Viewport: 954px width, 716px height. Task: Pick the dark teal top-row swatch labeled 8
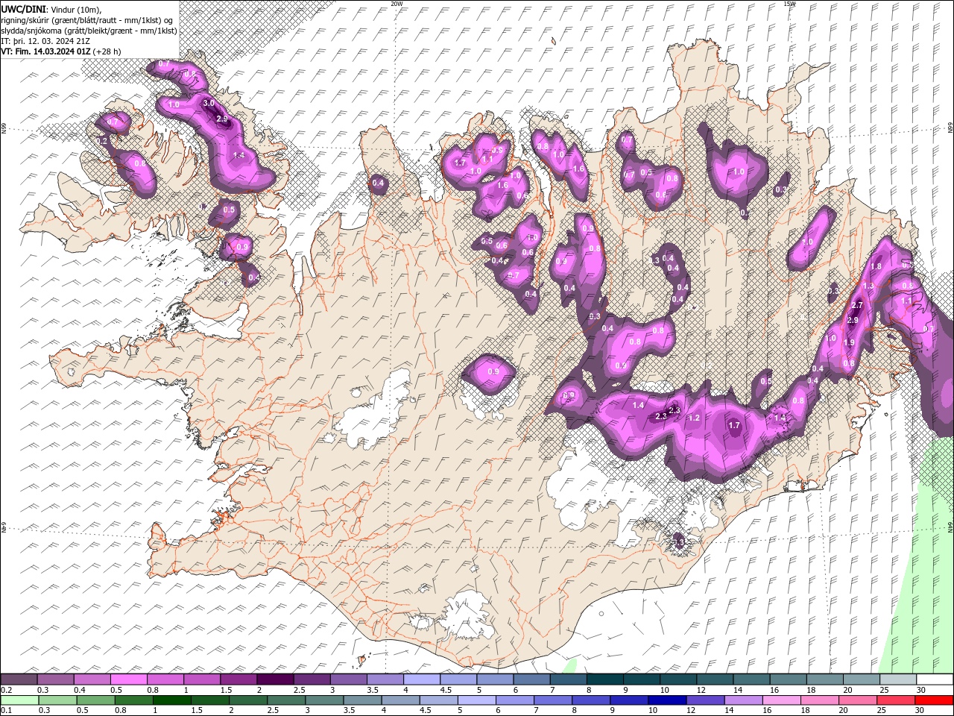(604, 679)
